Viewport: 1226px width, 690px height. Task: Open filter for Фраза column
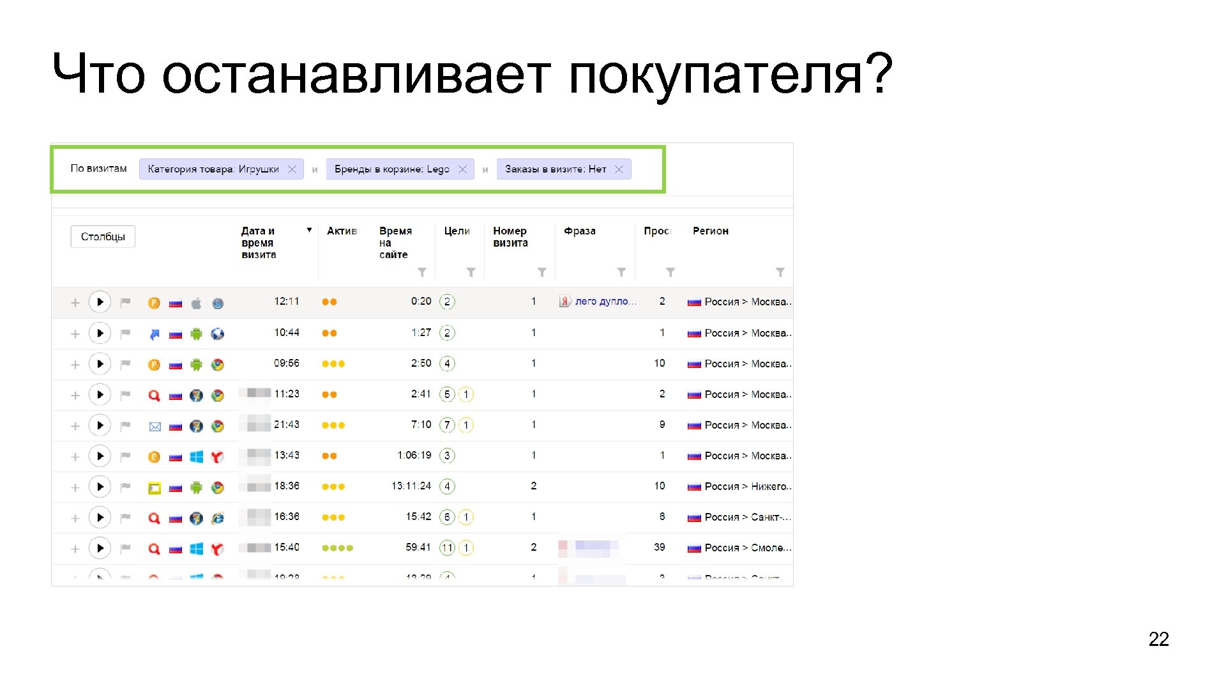tap(621, 273)
